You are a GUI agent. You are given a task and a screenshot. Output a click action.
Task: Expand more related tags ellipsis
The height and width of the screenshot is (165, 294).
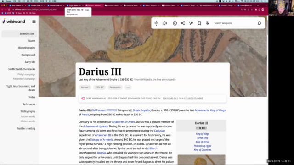(128, 88)
